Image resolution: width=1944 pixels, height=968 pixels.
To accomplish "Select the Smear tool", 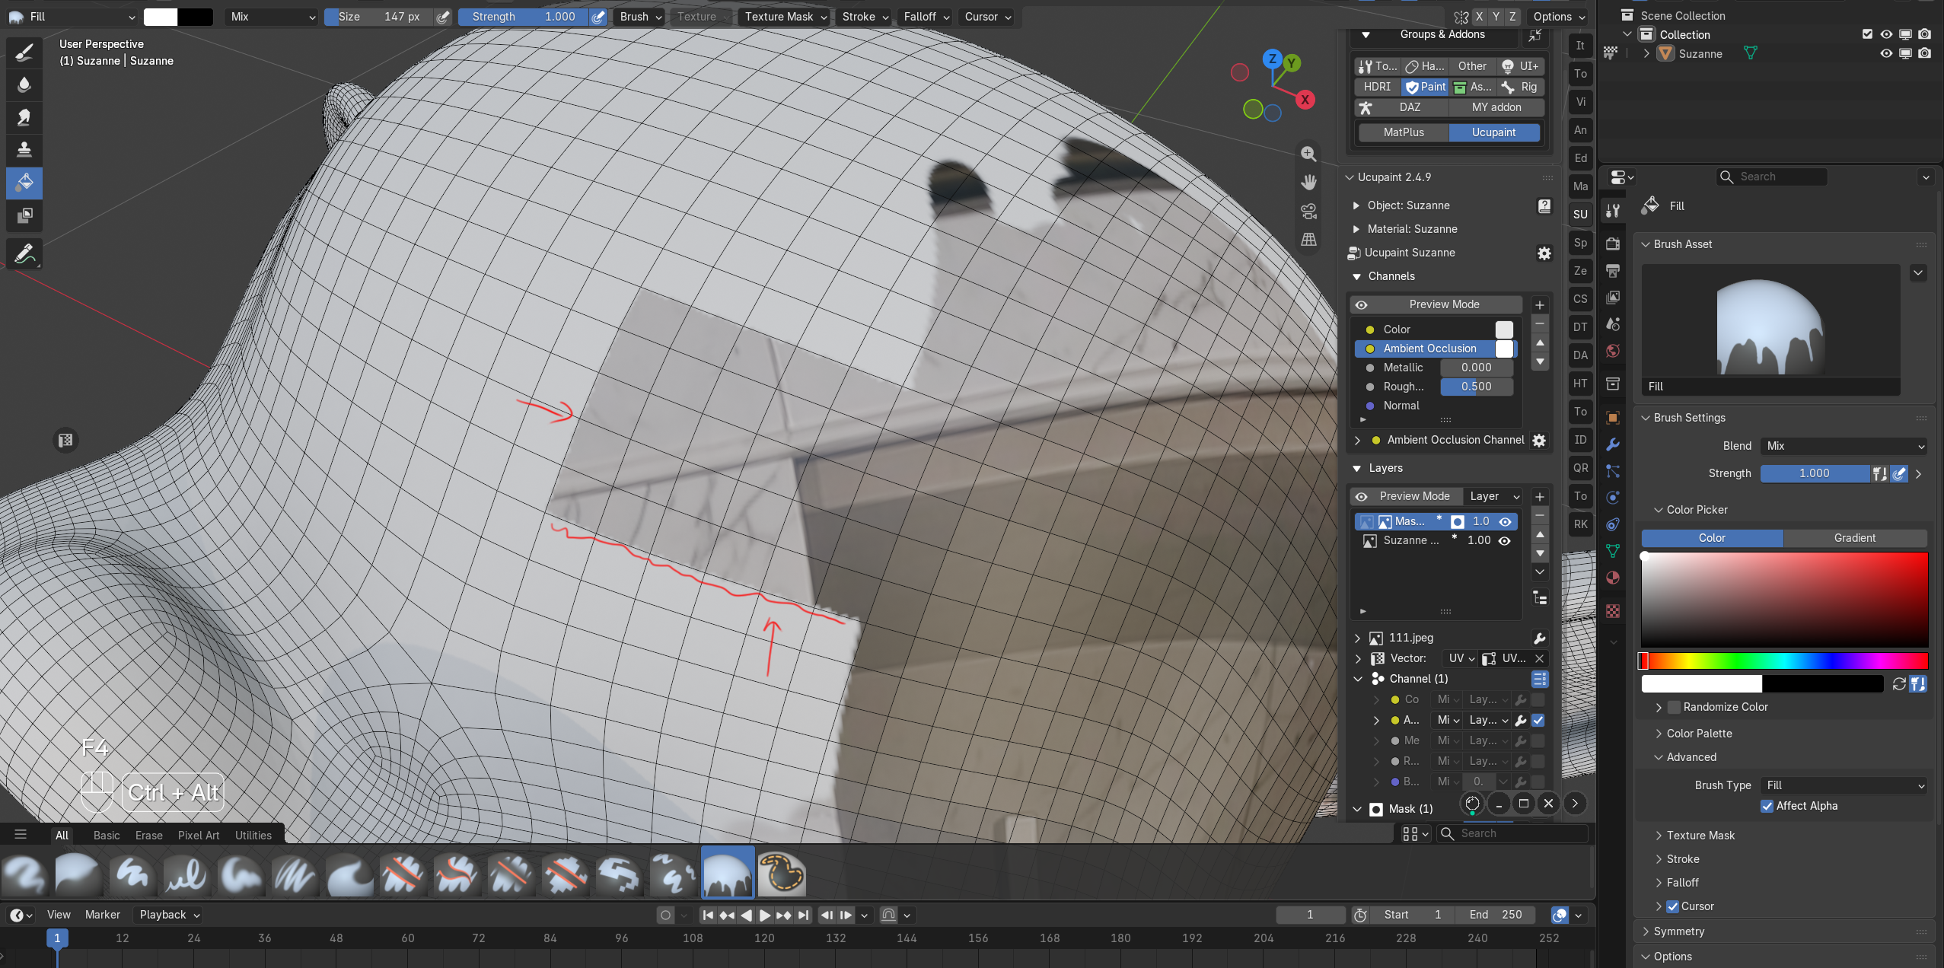I will tap(24, 118).
